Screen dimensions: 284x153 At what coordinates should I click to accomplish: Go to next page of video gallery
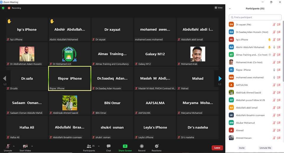pos(220,79)
